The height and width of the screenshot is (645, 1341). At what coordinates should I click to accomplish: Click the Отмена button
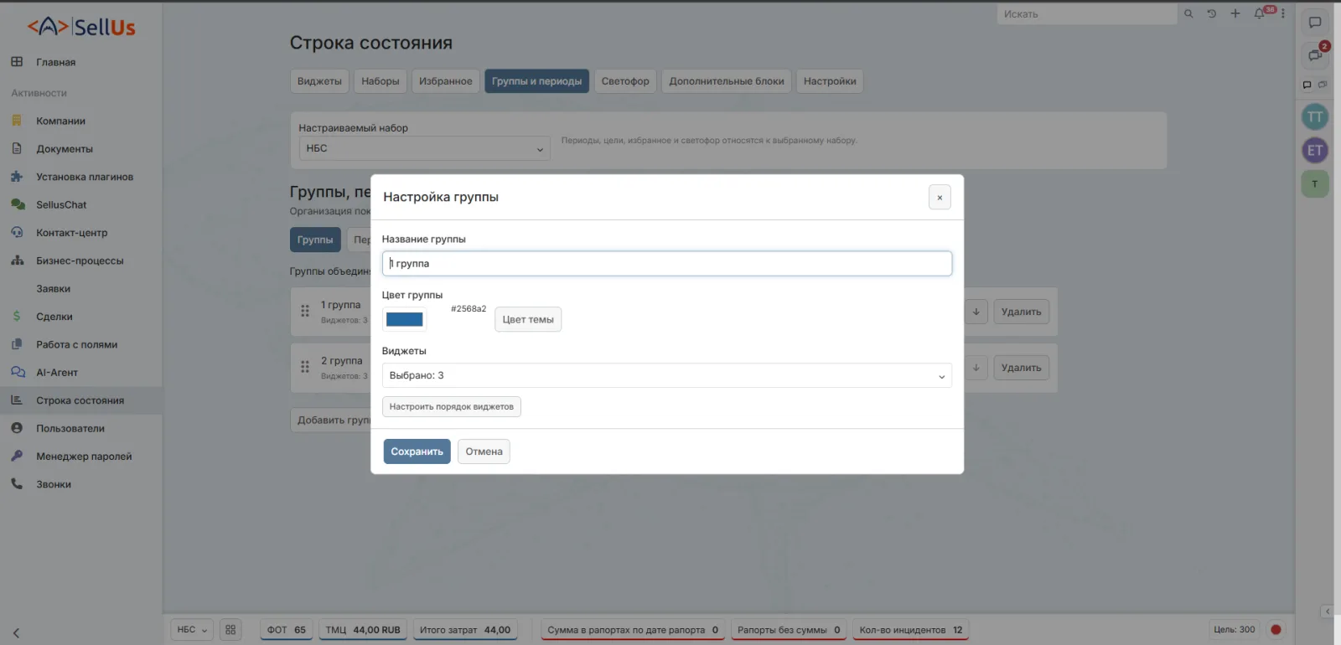(x=484, y=451)
